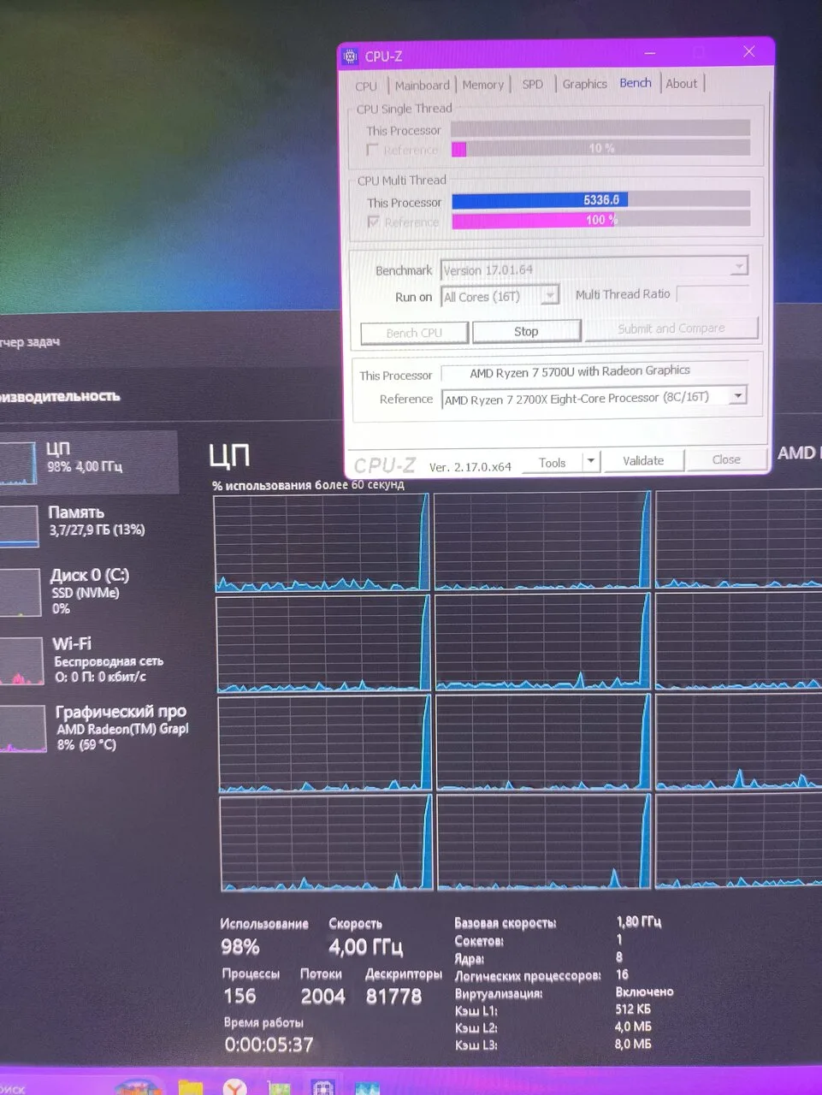
Task: Launch Yandex Browser from the taskbar
Action: [x=234, y=1086]
